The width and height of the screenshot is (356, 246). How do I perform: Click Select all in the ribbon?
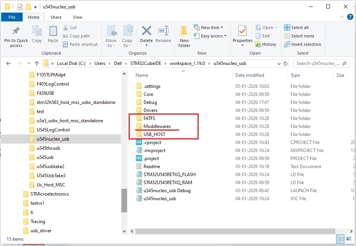click(x=297, y=28)
